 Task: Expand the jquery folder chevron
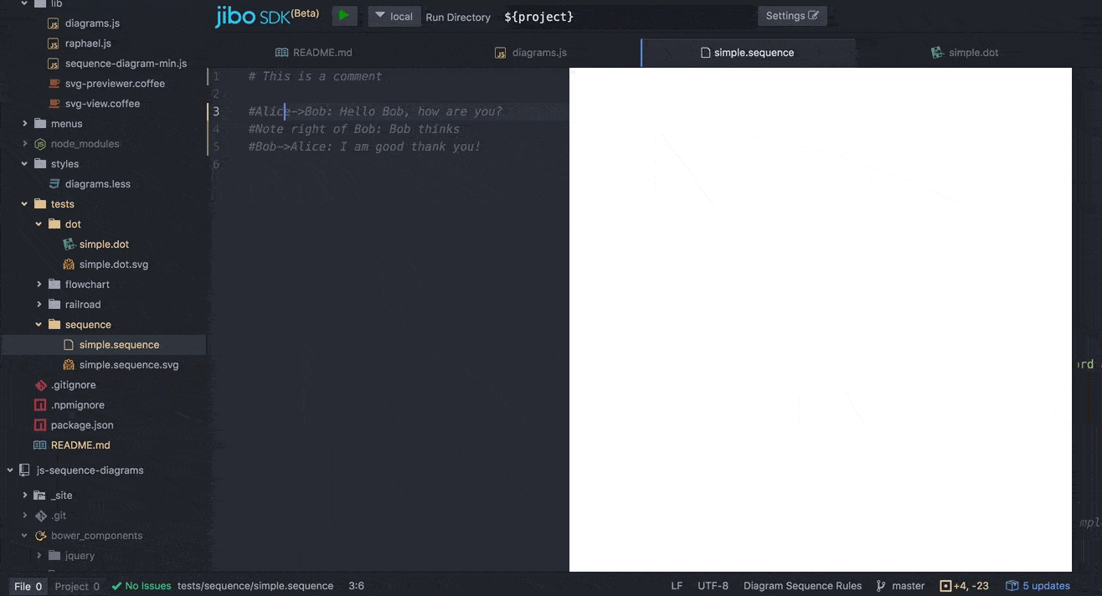pyautogui.click(x=39, y=556)
